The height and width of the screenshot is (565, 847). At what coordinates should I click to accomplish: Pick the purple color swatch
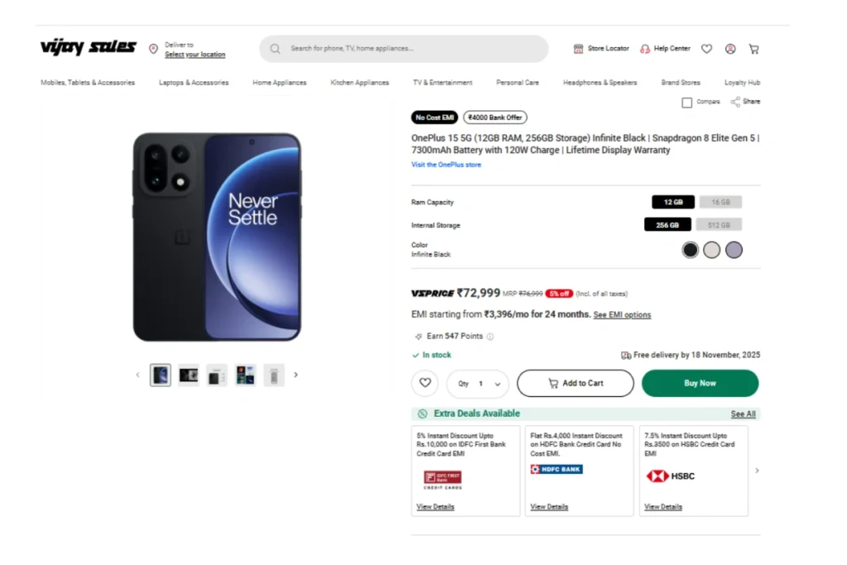(x=734, y=250)
